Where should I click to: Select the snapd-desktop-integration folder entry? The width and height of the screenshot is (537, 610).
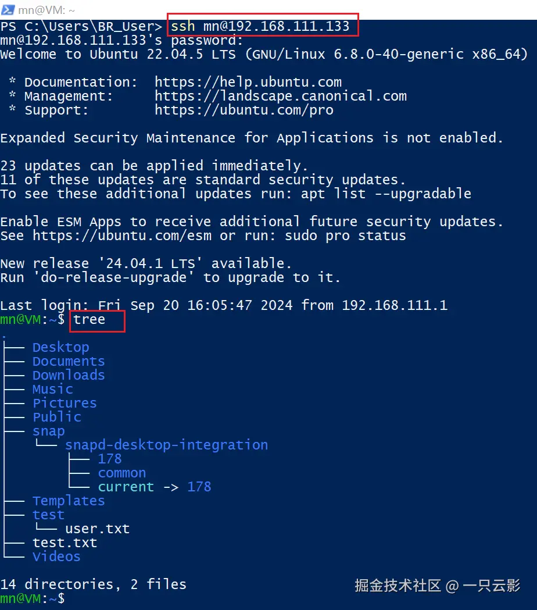pyautogui.click(x=166, y=445)
